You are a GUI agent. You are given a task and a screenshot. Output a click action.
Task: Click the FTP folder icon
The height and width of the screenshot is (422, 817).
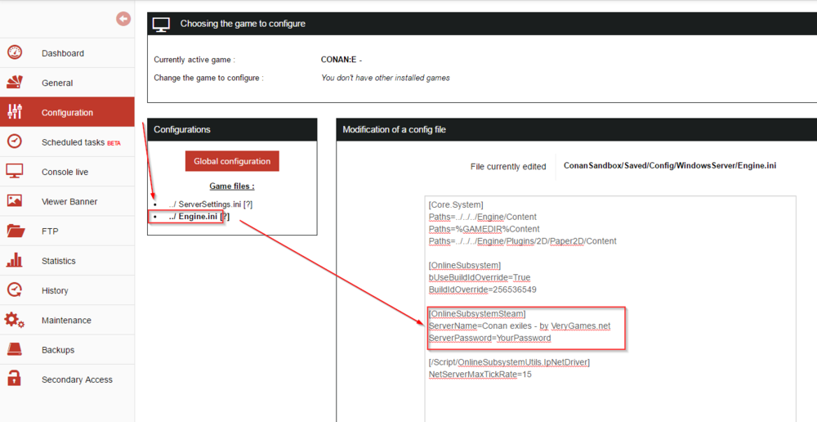[x=15, y=231]
